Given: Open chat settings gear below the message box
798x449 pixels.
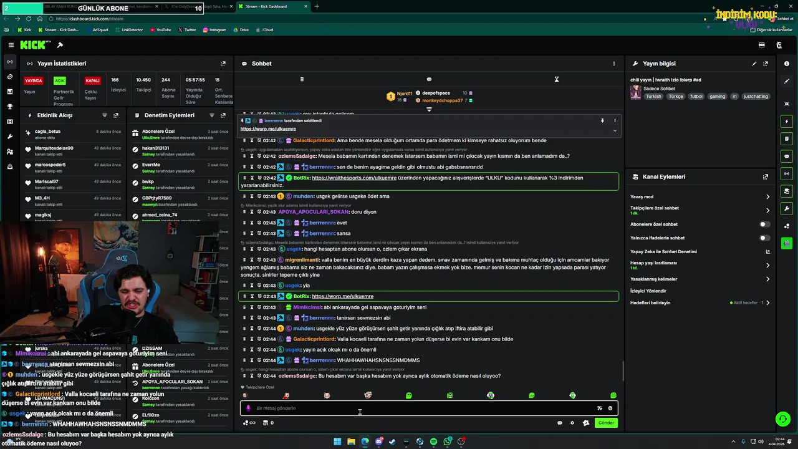Looking at the screenshot, I should coord(572,423).
